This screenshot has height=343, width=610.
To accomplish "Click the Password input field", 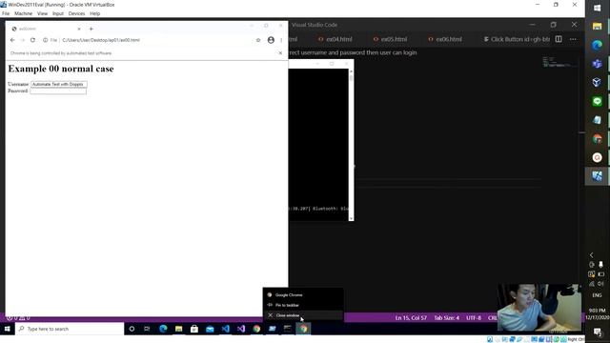I will [x=58, y=91].
